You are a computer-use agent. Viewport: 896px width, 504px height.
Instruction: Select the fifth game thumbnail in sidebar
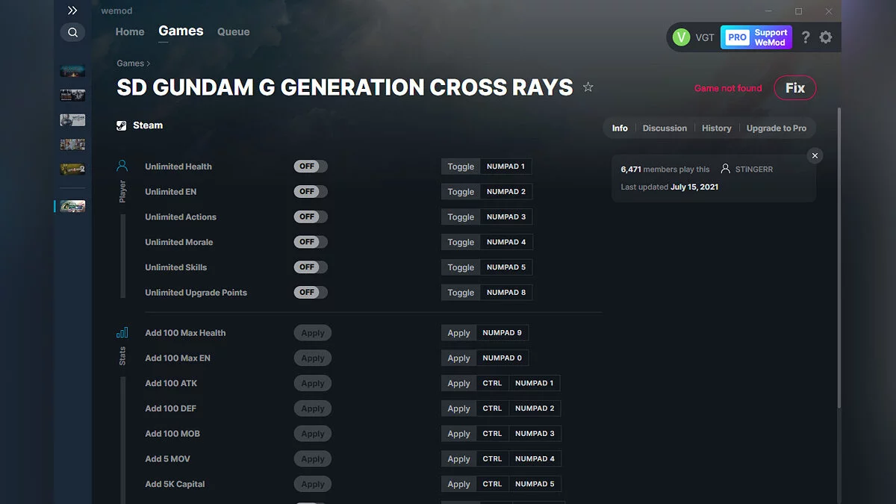pos(72,169)
